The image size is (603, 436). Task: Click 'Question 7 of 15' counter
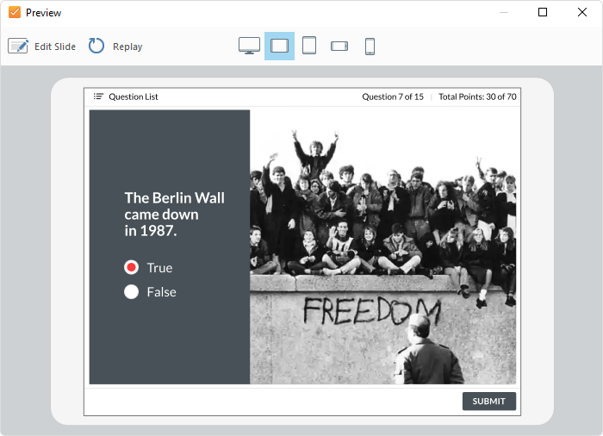coord(393,97)
